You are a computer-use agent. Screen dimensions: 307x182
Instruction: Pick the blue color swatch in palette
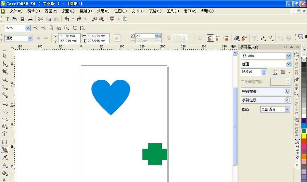304,126
